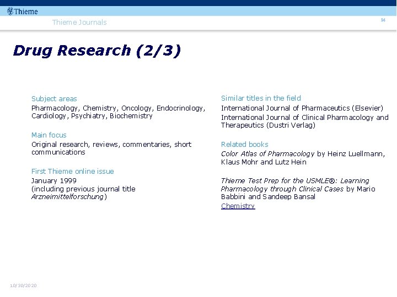Click 'International Journal of Pharmaceutics (Elsevier)' line
397x297 pixels.
tap(302, 108)
